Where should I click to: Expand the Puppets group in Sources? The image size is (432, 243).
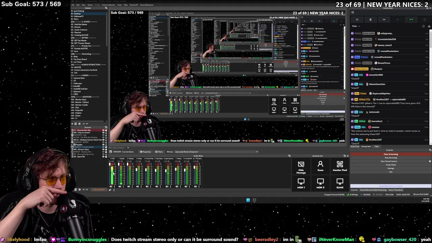72,144
